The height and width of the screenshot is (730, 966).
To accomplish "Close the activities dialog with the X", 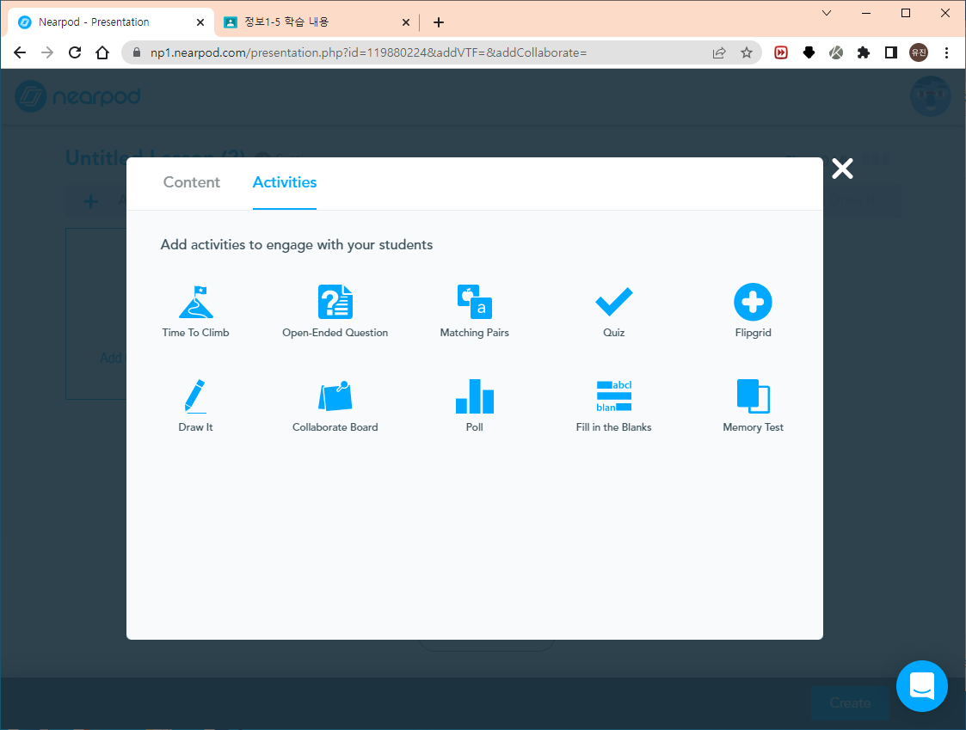I will [842, 169].
